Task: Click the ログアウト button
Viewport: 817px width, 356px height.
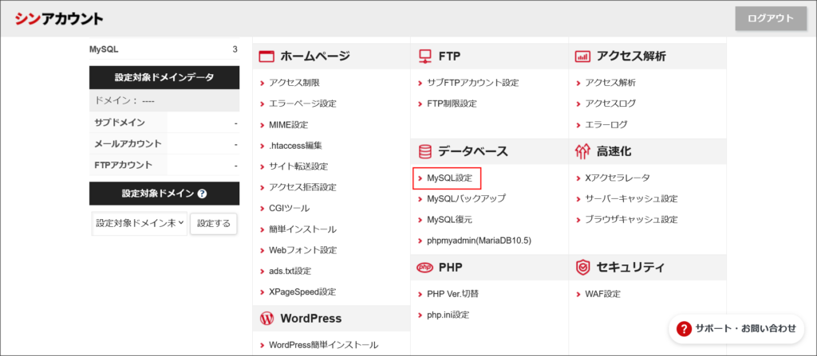Action: tap(771, 19)
